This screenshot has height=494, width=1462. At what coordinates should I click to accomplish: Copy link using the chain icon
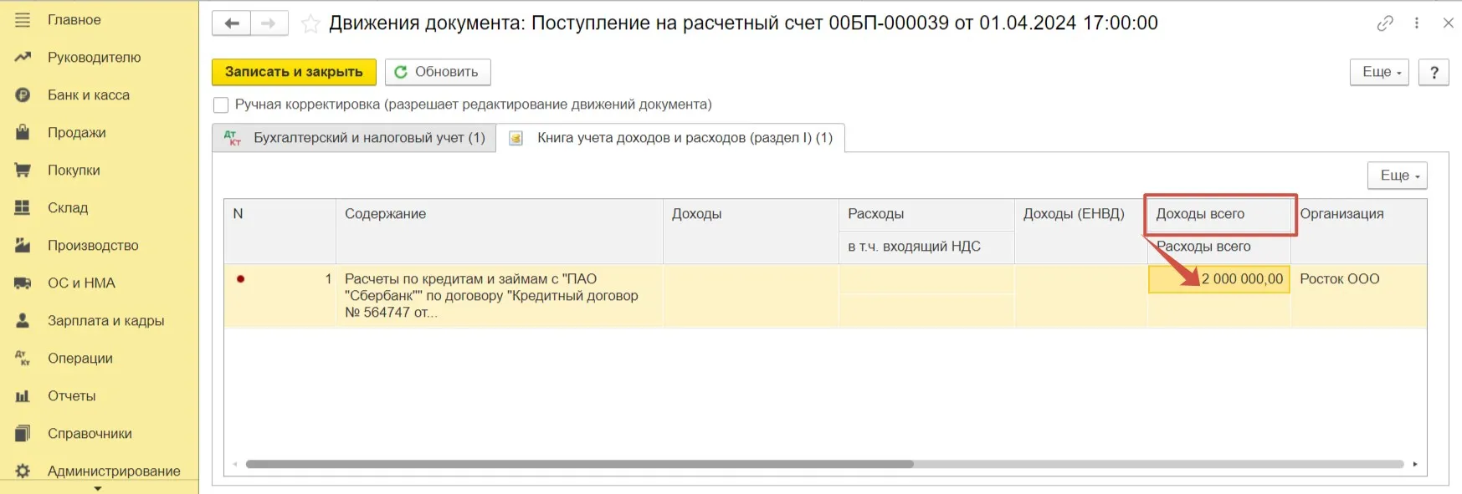tap(1385, 23)
